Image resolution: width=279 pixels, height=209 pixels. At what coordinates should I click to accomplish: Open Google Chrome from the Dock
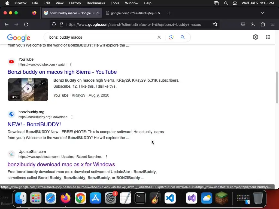80,198
